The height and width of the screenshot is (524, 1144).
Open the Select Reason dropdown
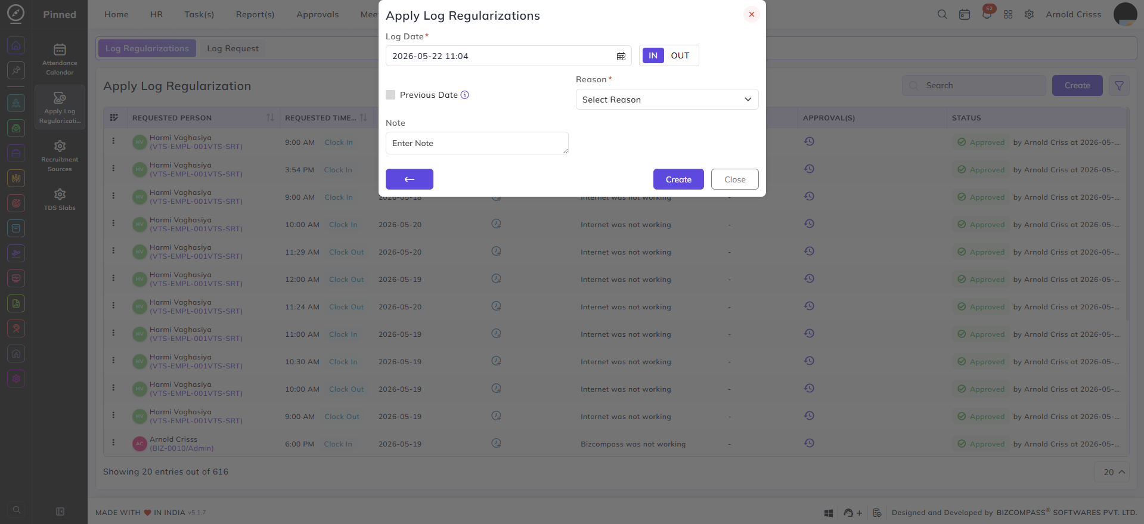tap(667, 100)
